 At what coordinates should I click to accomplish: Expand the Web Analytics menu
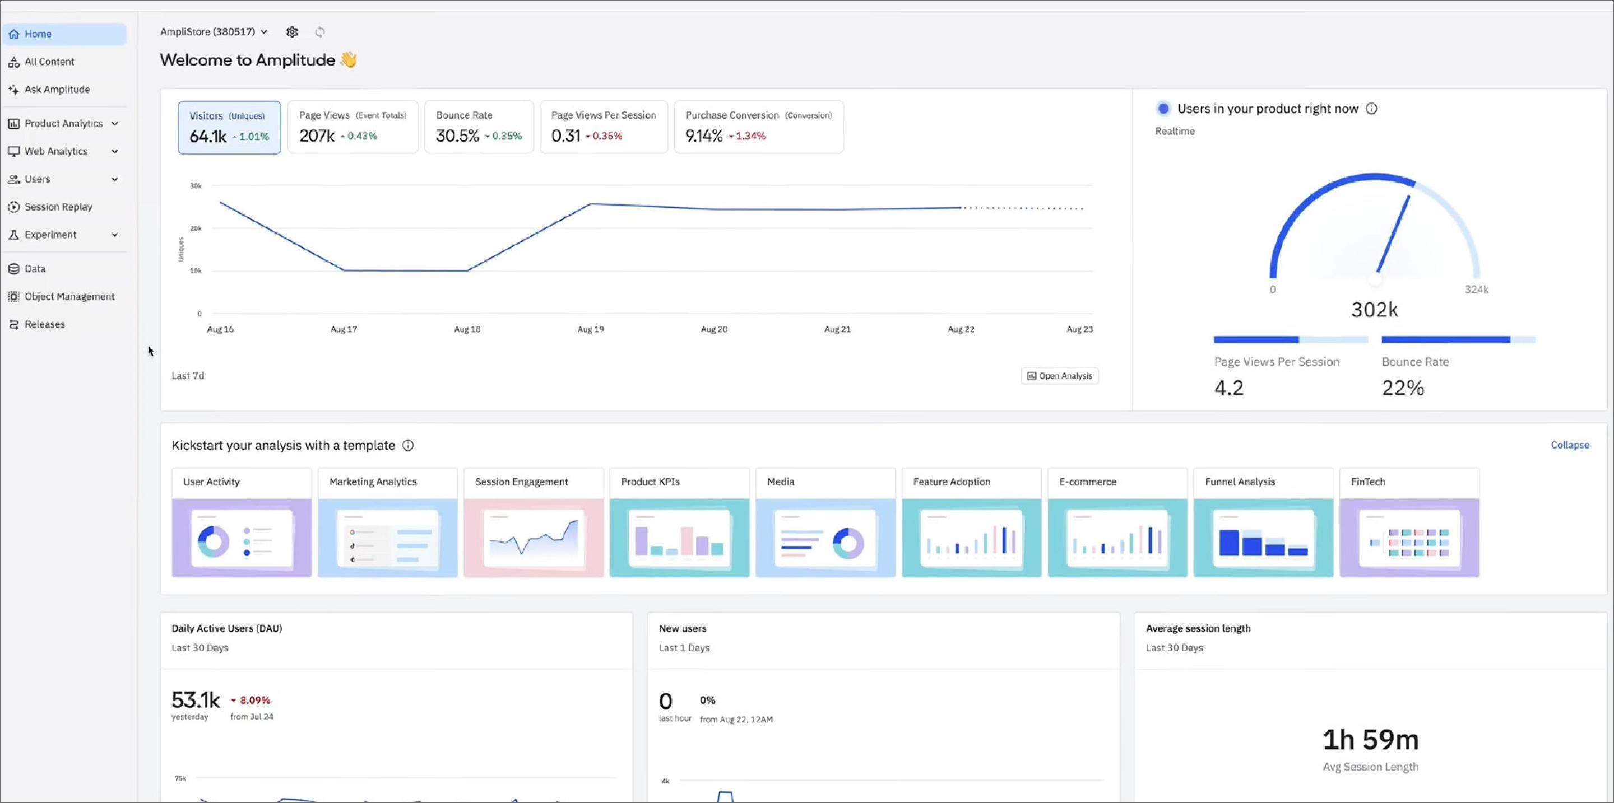(64, 151)
